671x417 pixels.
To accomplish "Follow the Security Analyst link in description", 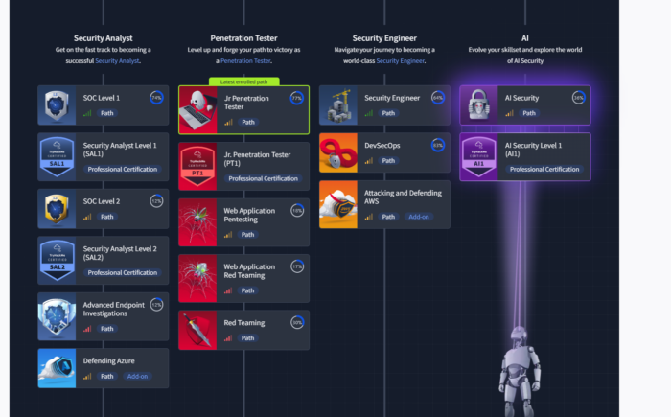I will pos(117,60).
